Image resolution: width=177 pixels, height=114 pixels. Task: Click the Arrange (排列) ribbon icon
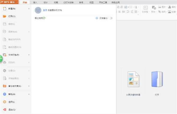click(x=160, y=11)
